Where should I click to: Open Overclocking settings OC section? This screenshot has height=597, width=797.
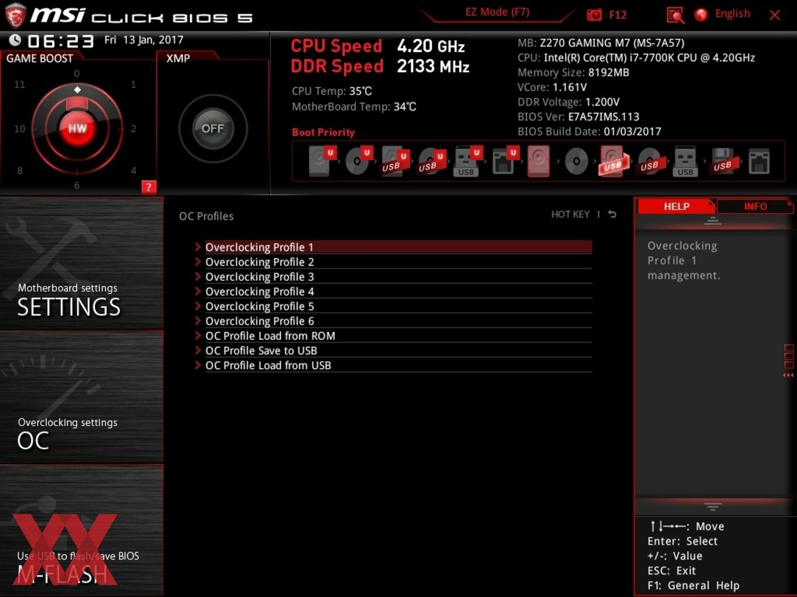pyautogui.click(x=81, y=397)
